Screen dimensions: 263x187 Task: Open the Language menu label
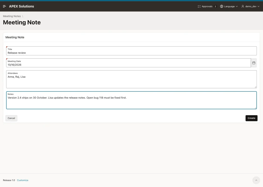coord(229,6)
